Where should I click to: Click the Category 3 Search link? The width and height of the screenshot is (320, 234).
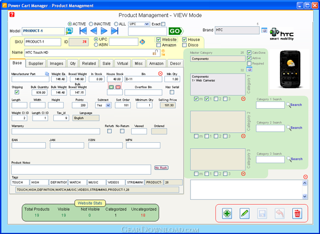pyautogui.click(x=297, y=159)
